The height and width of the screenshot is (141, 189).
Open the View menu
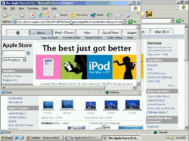pyautogui.click(x=21, y=8)
